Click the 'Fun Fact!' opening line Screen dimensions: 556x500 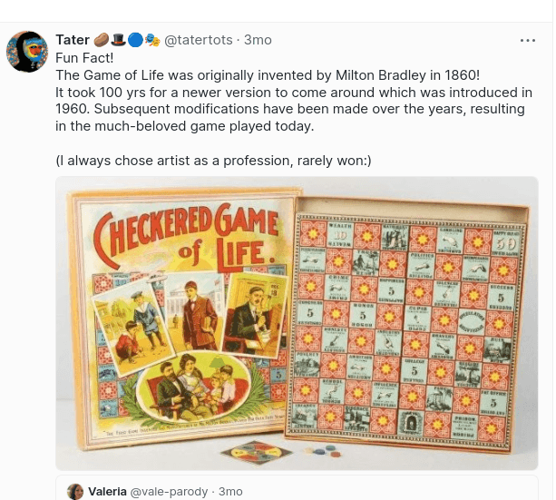click(x=84, y=58)
